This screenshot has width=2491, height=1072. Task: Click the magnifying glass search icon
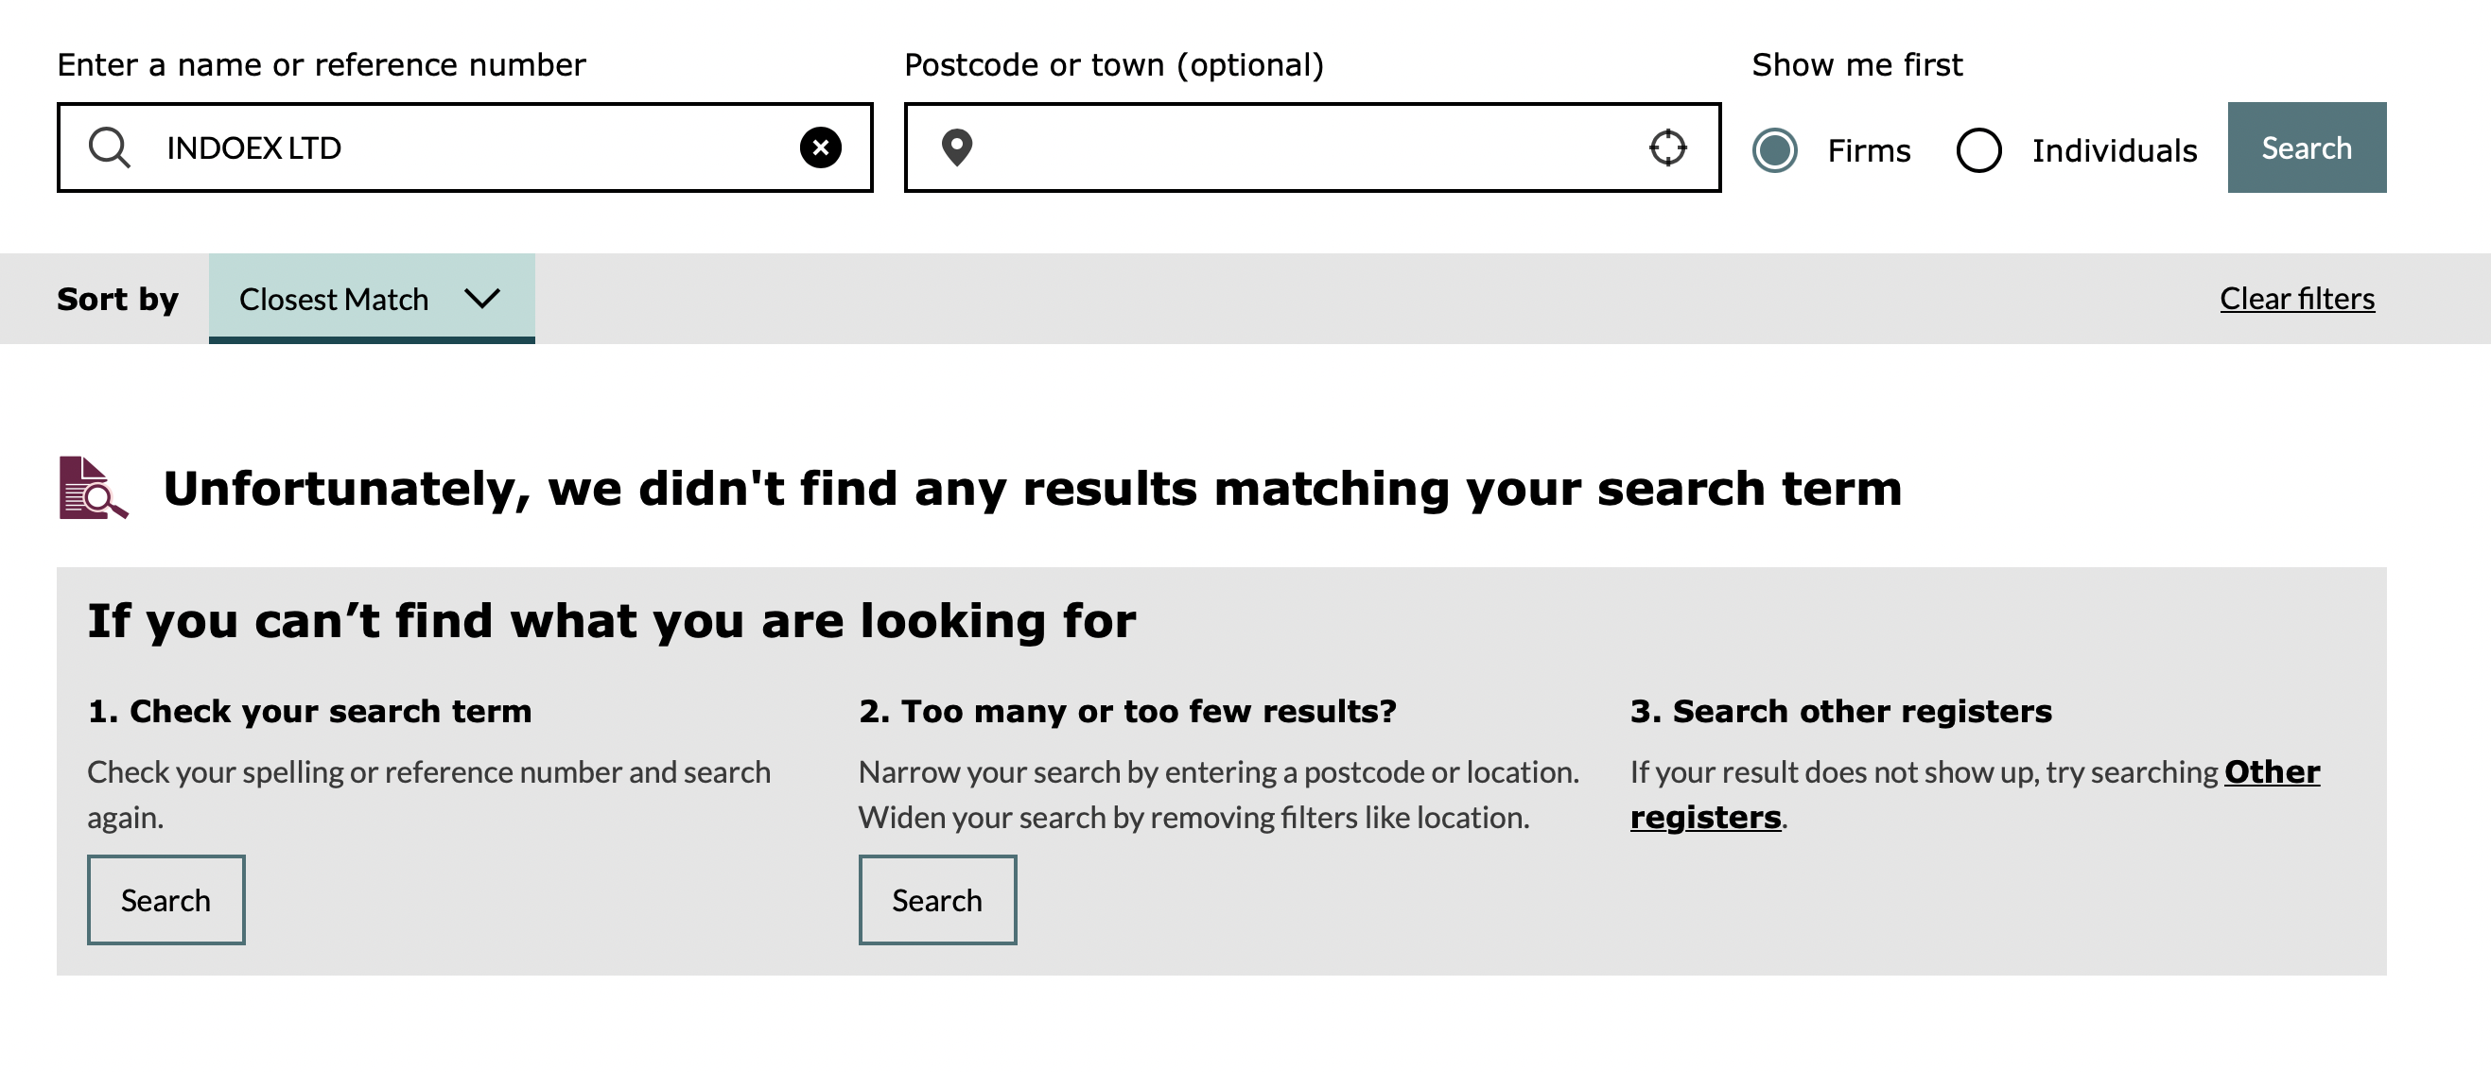(109, 147)
